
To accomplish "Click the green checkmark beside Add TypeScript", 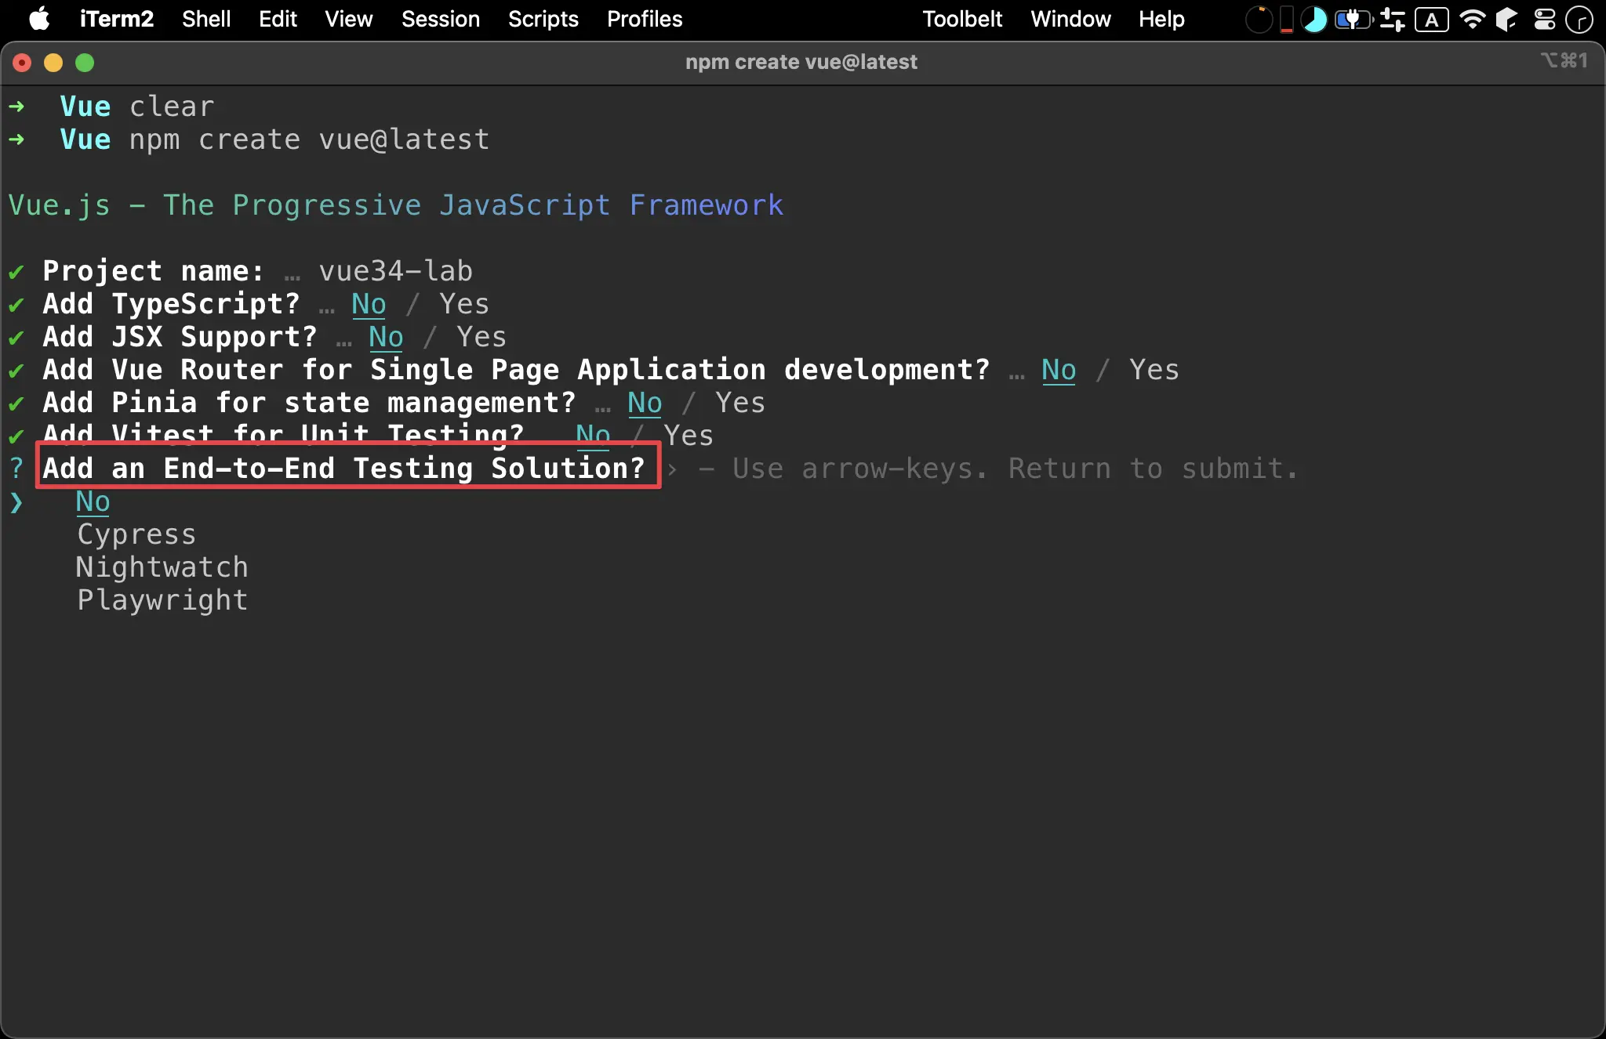I will click(x=16, y=305).
